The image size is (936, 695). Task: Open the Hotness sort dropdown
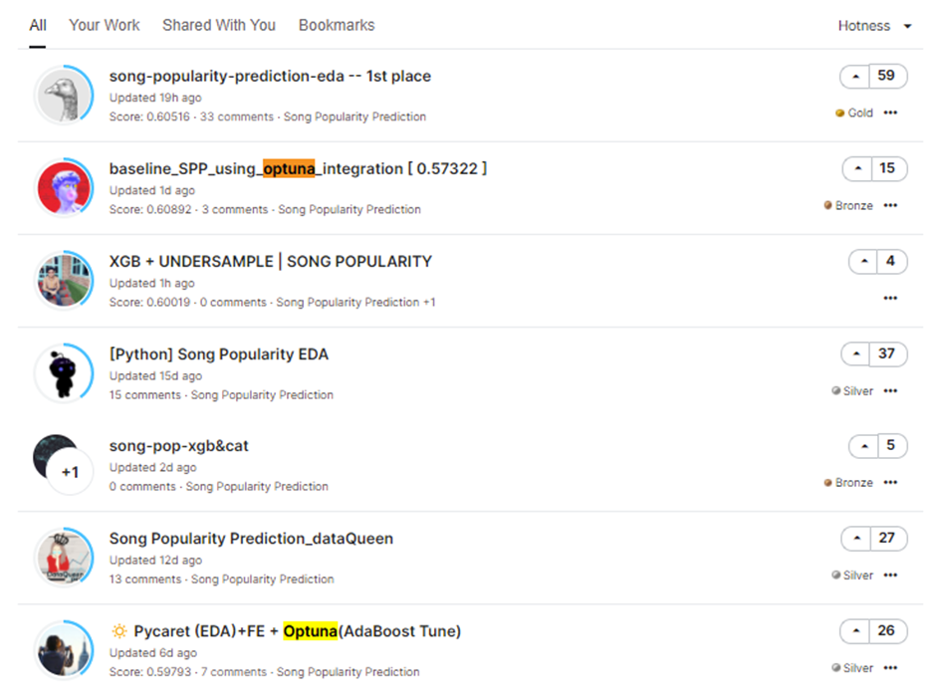click(x=874, y=26)
